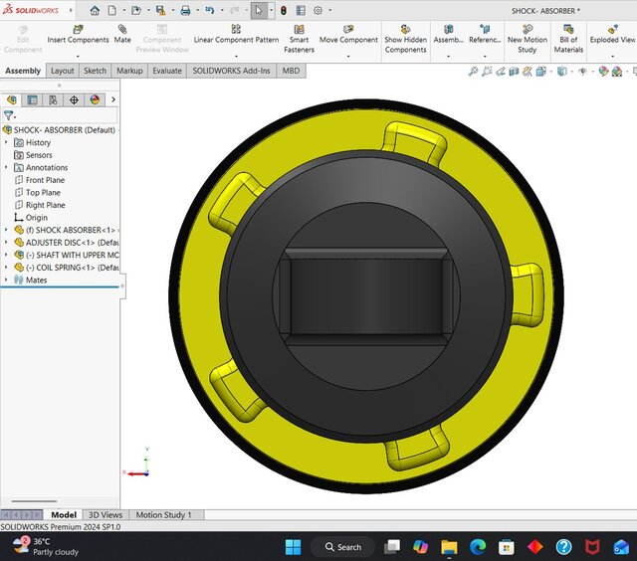Activate Move Component tool
637x561 pixels.
point(348,35)
